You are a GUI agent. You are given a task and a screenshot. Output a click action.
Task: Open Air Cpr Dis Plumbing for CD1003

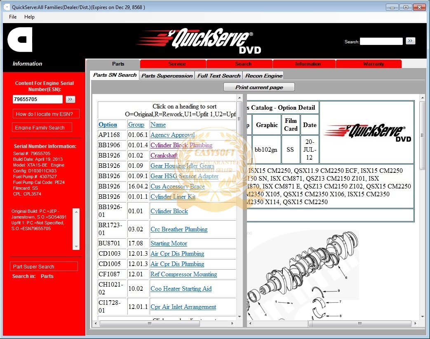177,254
